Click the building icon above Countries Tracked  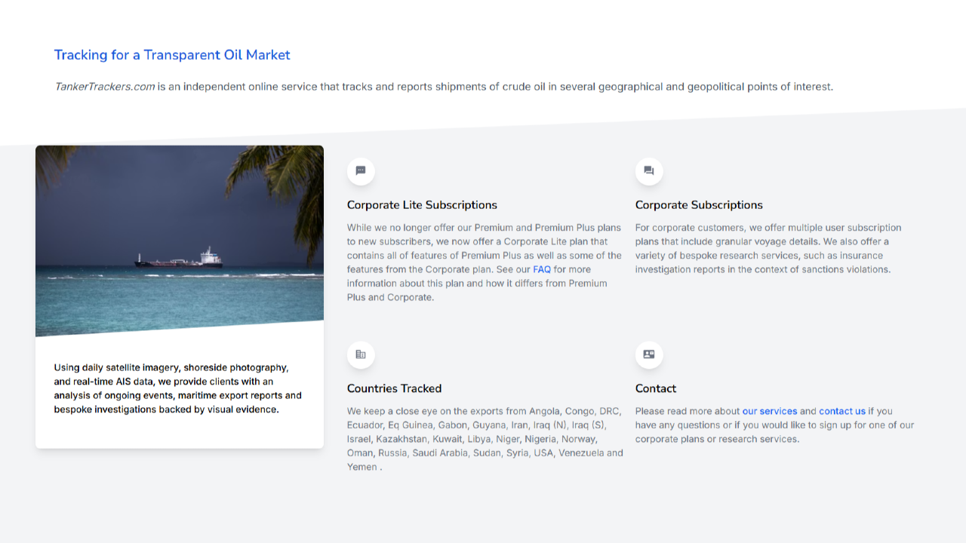361,354
